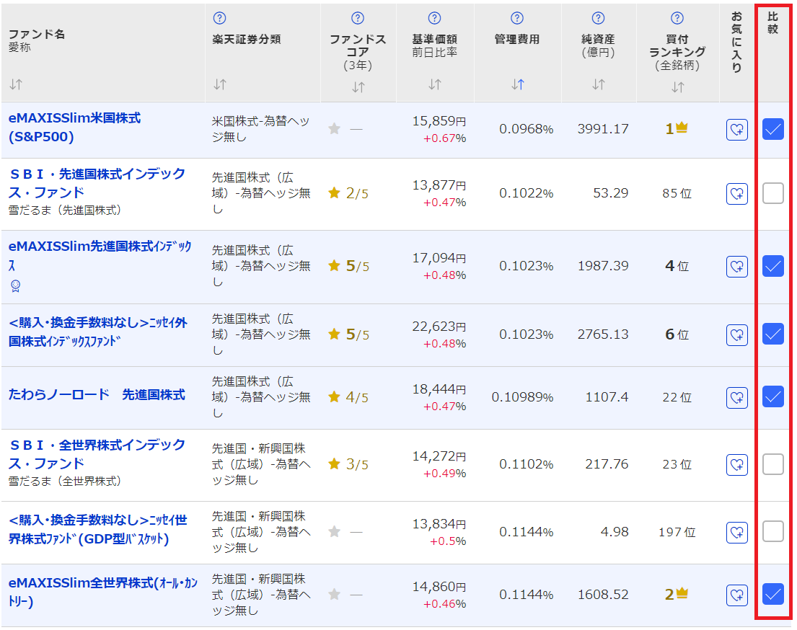Check compare box for ＳＢＩ・全世界株式インデックス・ファンド
797x630 pixels.
[x=773, y=464]
